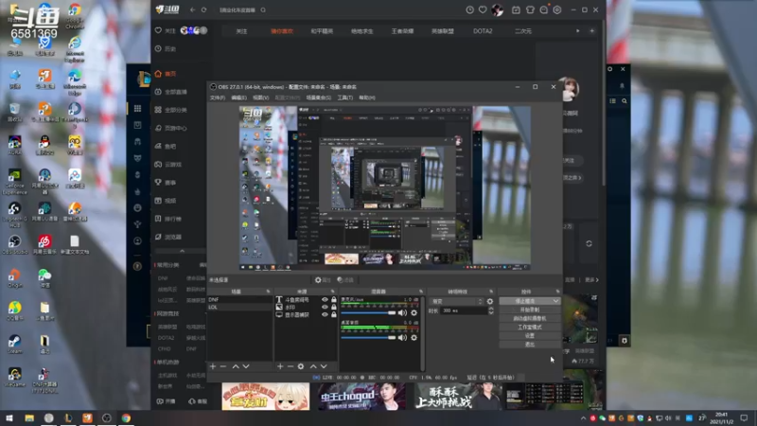Open the File(F) menu in OBS
Viewport: 757px width, 426px height.
tap(218, 98)
